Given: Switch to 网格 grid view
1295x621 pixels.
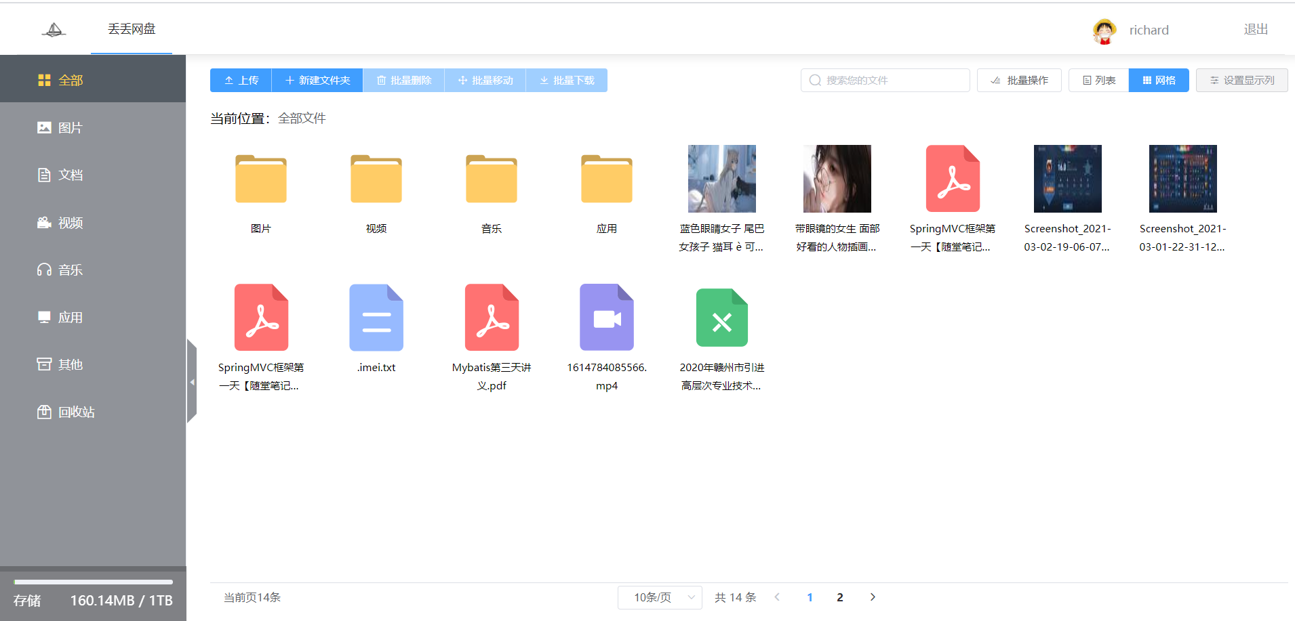Looking at the screenshot, I should click(x=1159, y=80).
